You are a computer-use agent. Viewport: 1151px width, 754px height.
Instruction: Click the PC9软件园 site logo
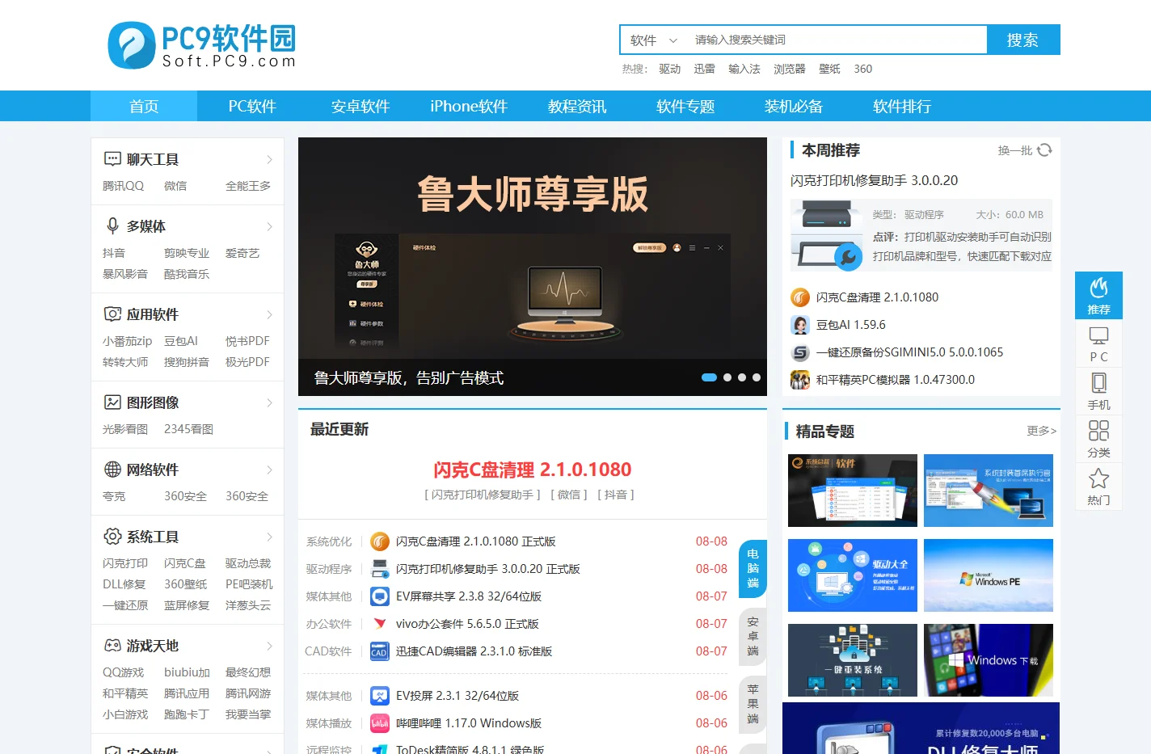(201, 46)
